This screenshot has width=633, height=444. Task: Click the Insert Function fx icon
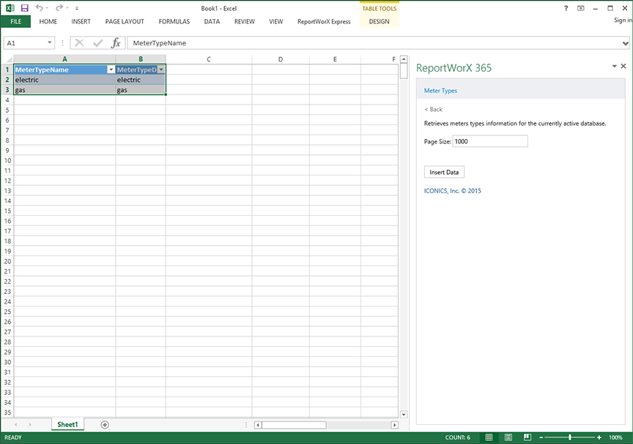[x=116, y=43]
